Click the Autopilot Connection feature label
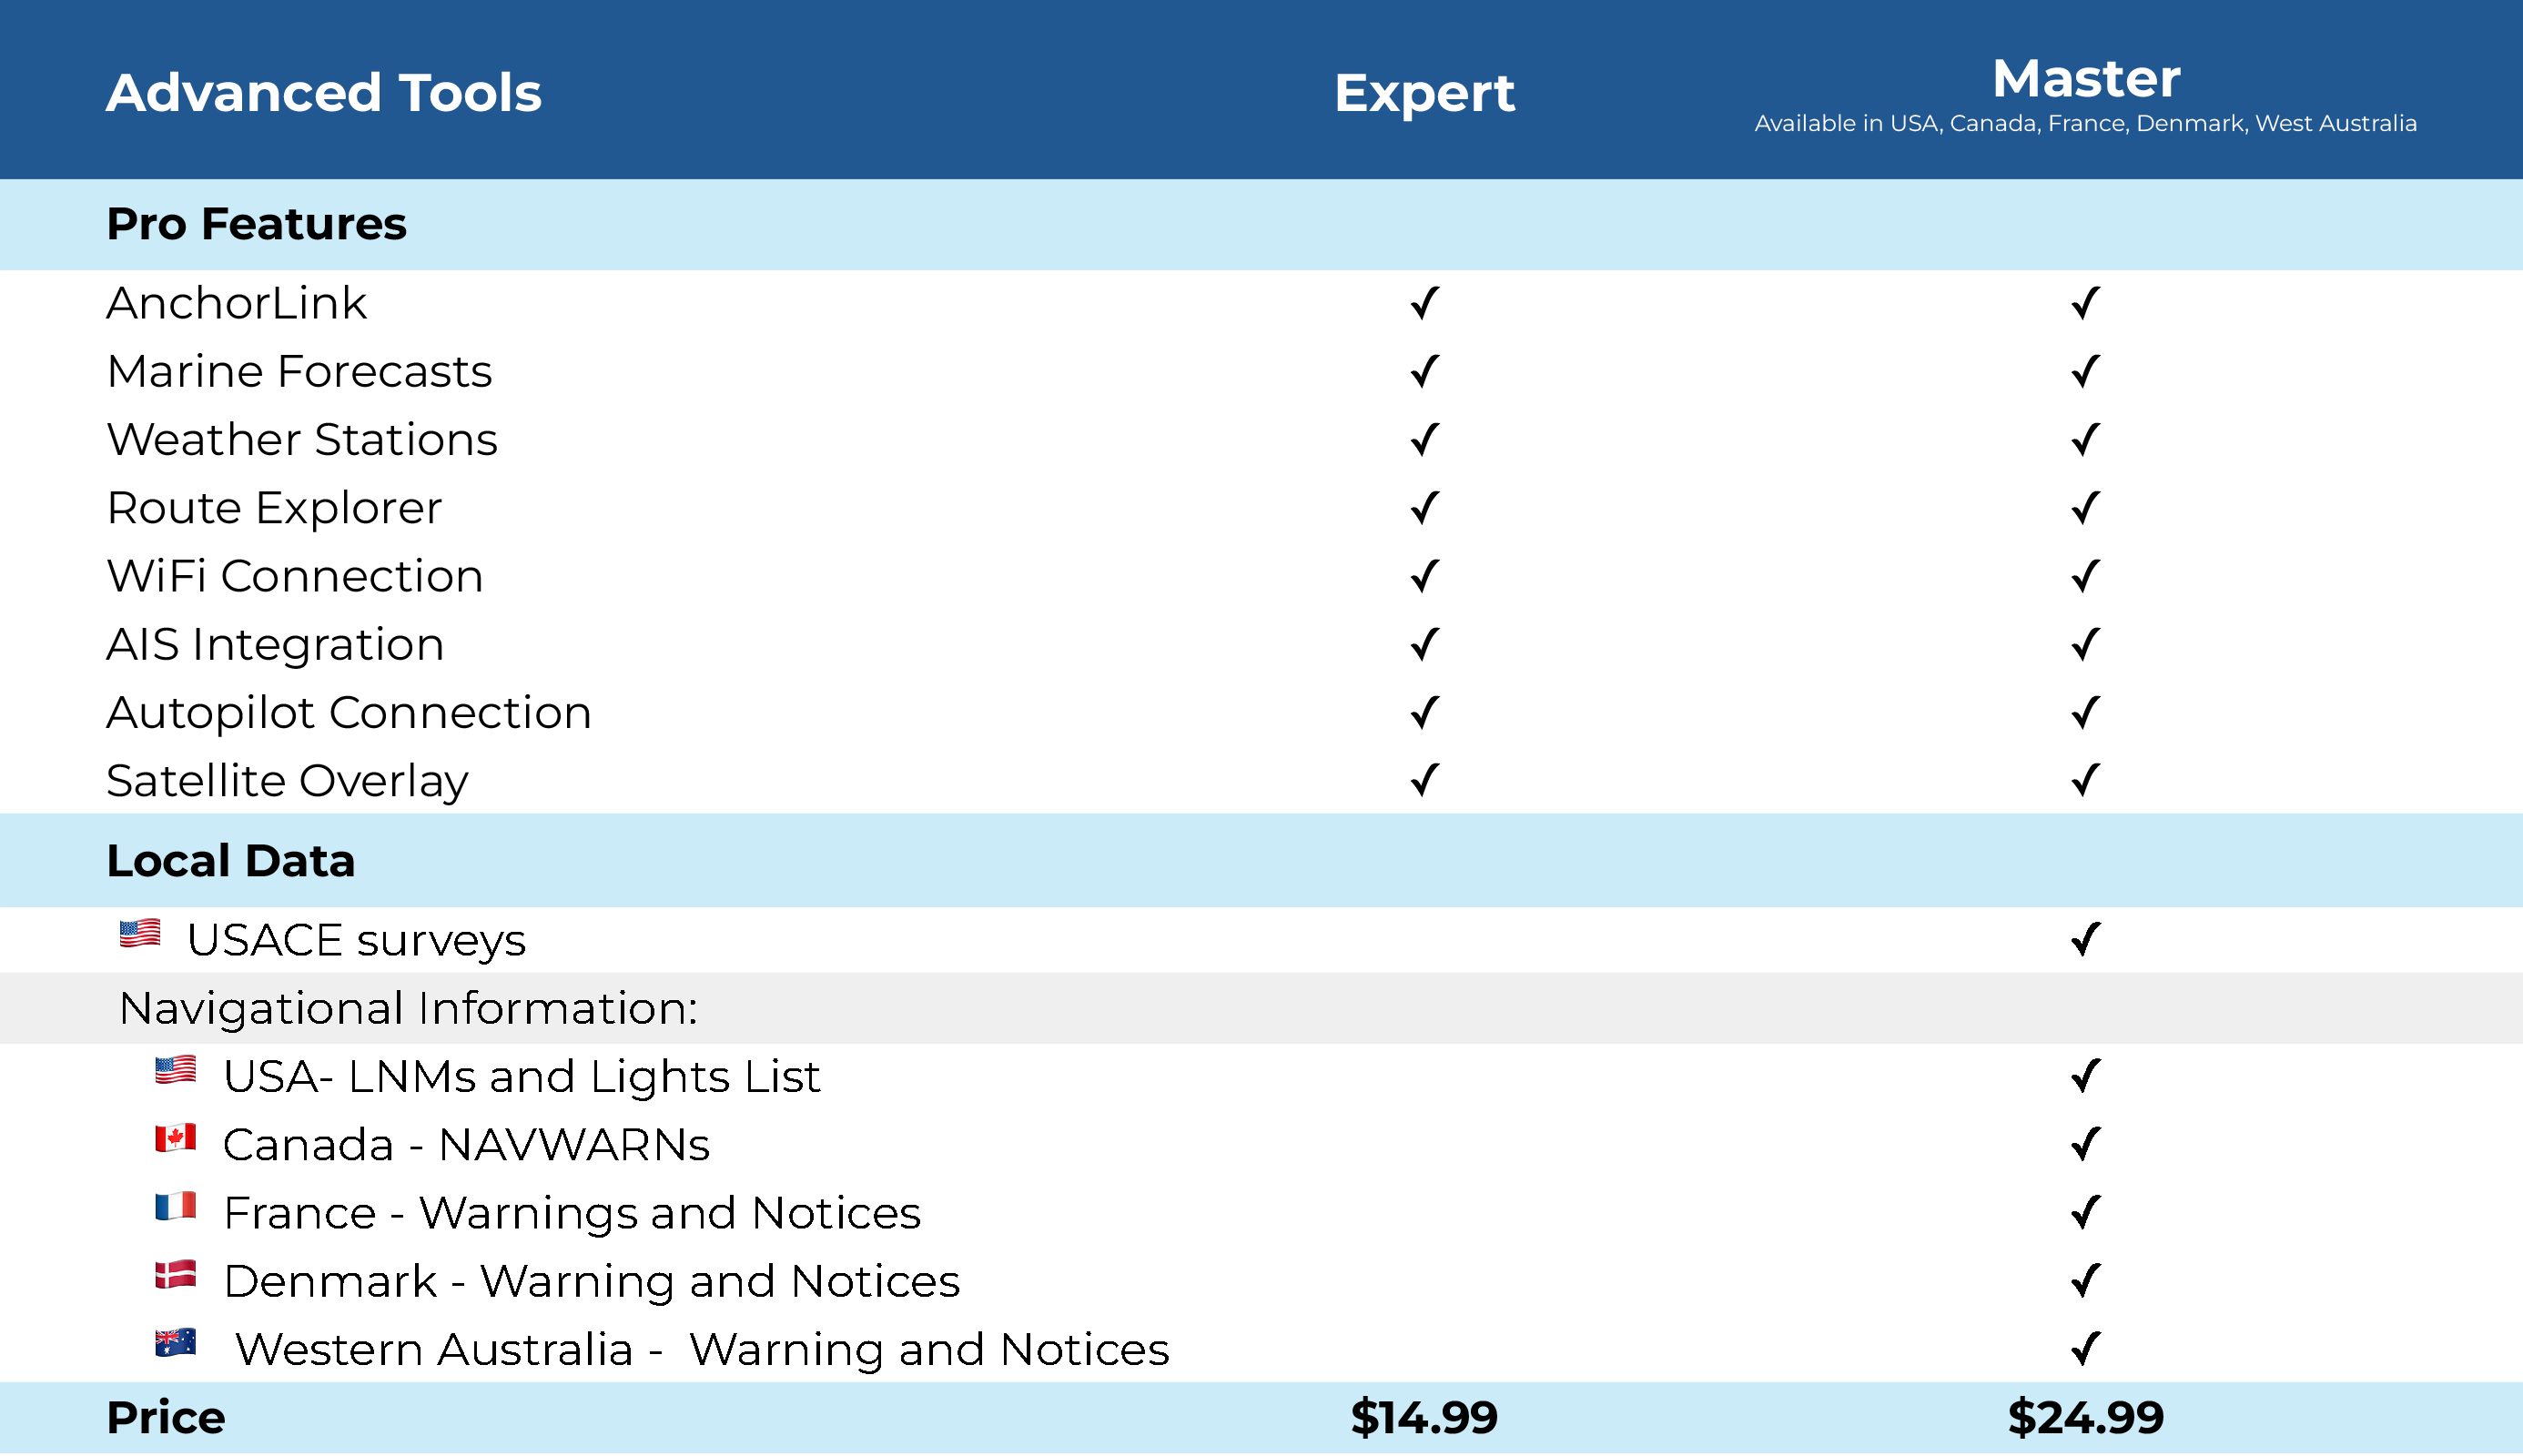Viewport: 2523px width, 1456px height. pyautogui.click(x=349, y=713)
